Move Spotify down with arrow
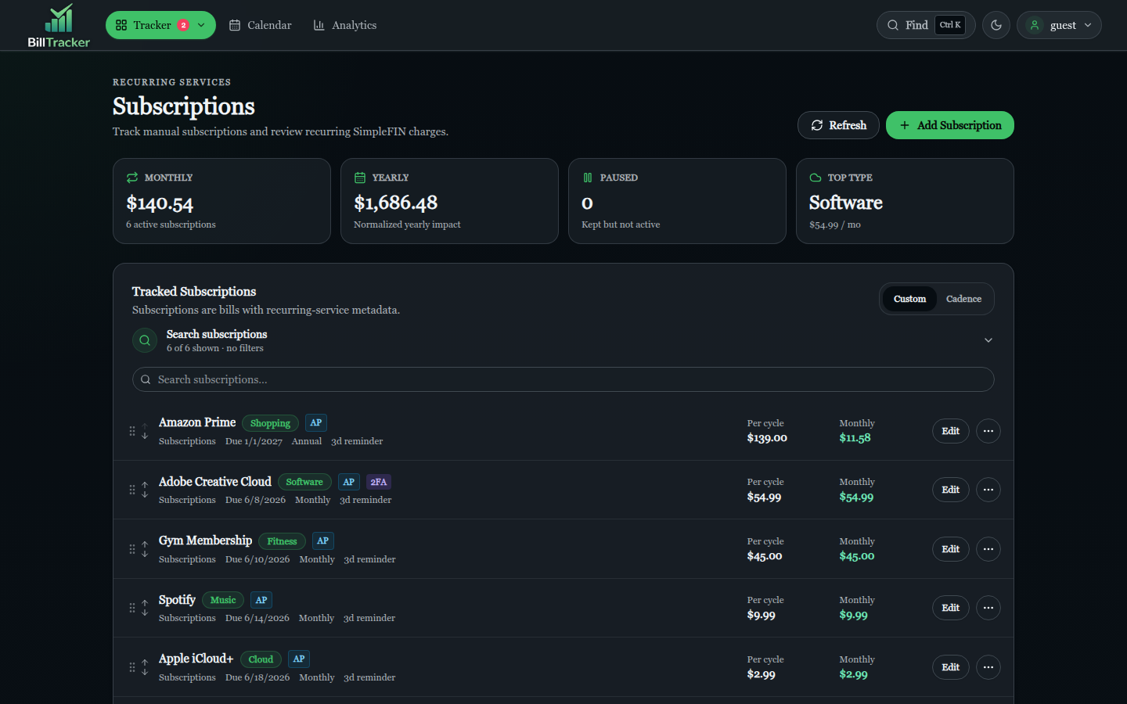This screenshot has width=1127, height=704. coord(145,612)
